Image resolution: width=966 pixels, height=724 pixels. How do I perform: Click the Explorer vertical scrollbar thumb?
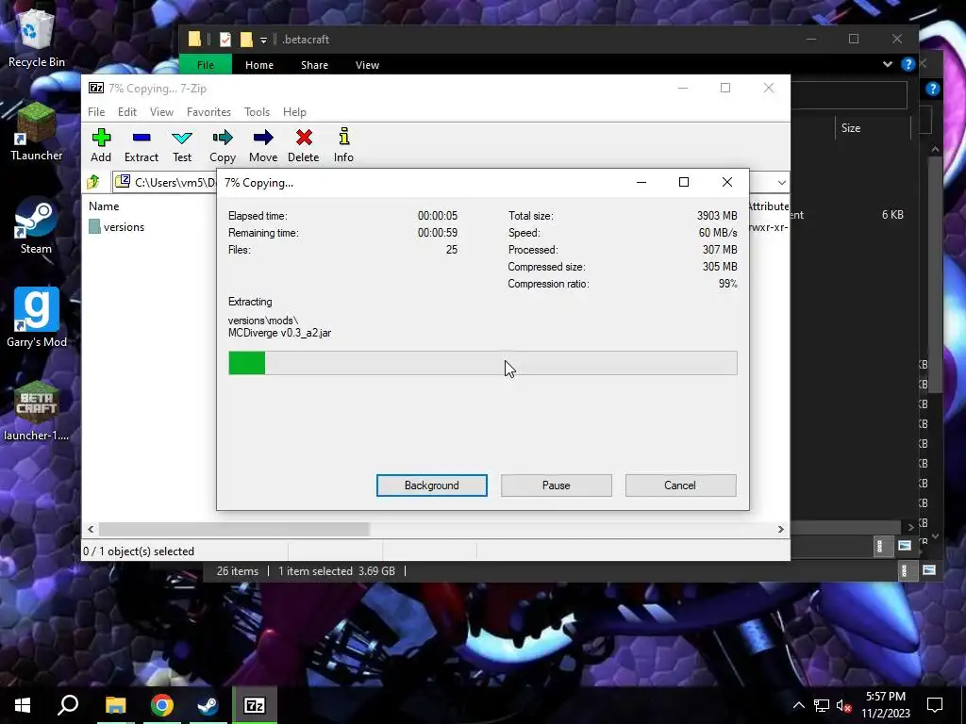935,274
